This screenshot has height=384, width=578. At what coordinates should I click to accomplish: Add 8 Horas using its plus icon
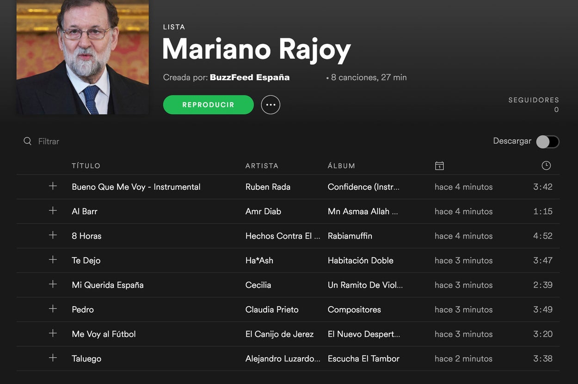tap(53, 235)
